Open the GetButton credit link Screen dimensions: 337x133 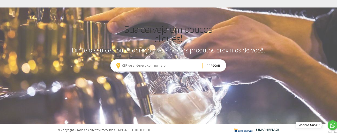pos(332,132)
